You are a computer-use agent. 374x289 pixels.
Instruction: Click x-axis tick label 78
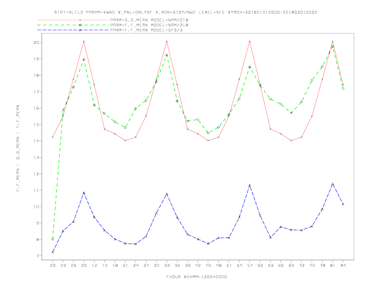click(322, 265)
